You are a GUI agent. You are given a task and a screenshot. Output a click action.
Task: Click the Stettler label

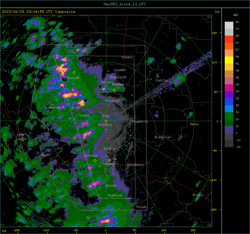162,80
